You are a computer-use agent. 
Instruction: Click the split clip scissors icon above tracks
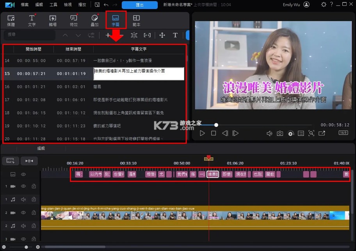pos(29,160)
